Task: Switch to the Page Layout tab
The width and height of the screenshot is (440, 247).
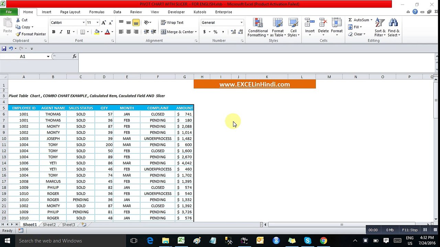Action: [70, 12]
